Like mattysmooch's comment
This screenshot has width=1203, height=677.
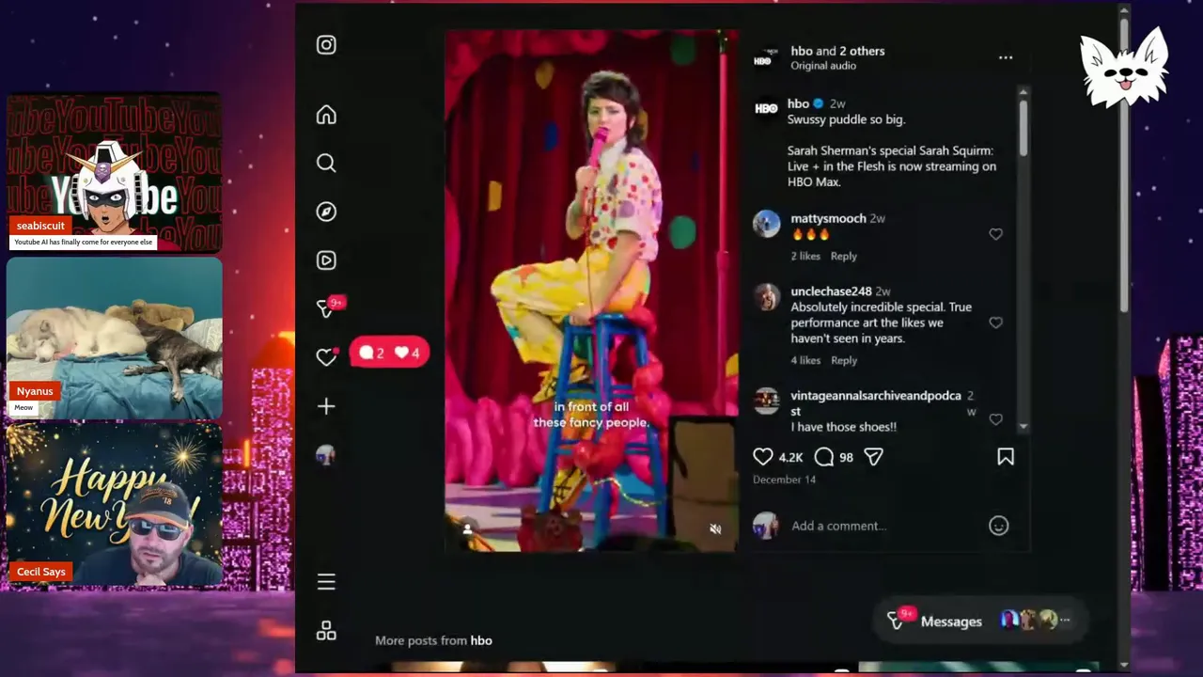995,234
